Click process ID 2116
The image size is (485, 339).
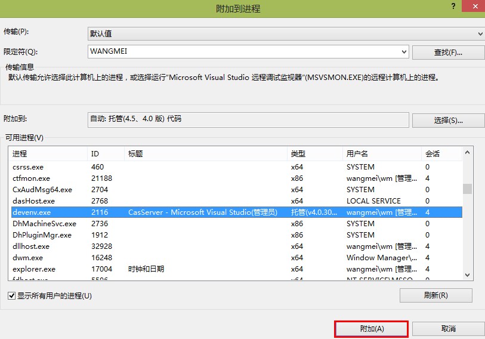pos(100,212)
